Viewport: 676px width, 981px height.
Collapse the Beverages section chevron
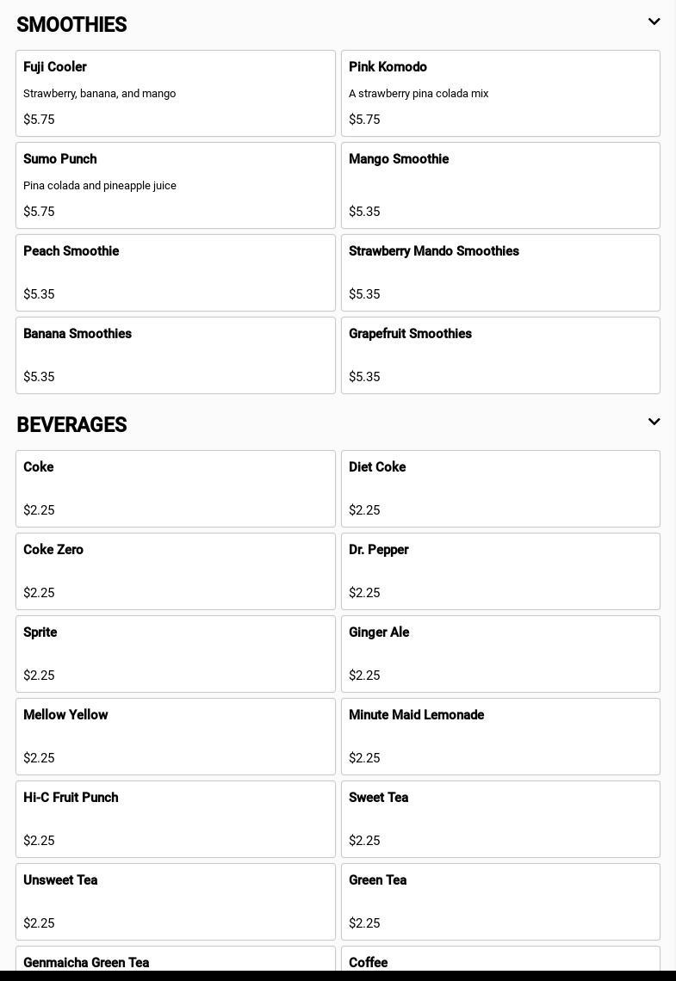point(654,423)
